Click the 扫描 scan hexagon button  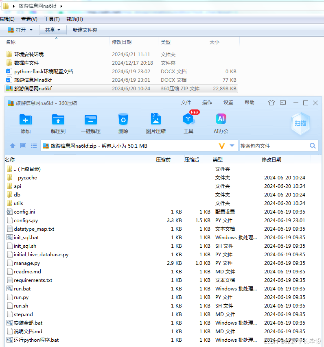click(300, 123)
